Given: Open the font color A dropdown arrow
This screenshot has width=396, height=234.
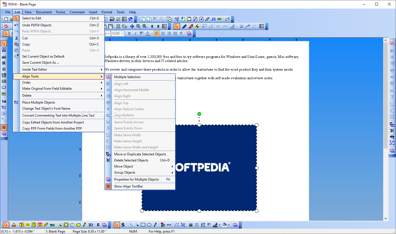Looking at the screenshot, I should tap(152, 34).
